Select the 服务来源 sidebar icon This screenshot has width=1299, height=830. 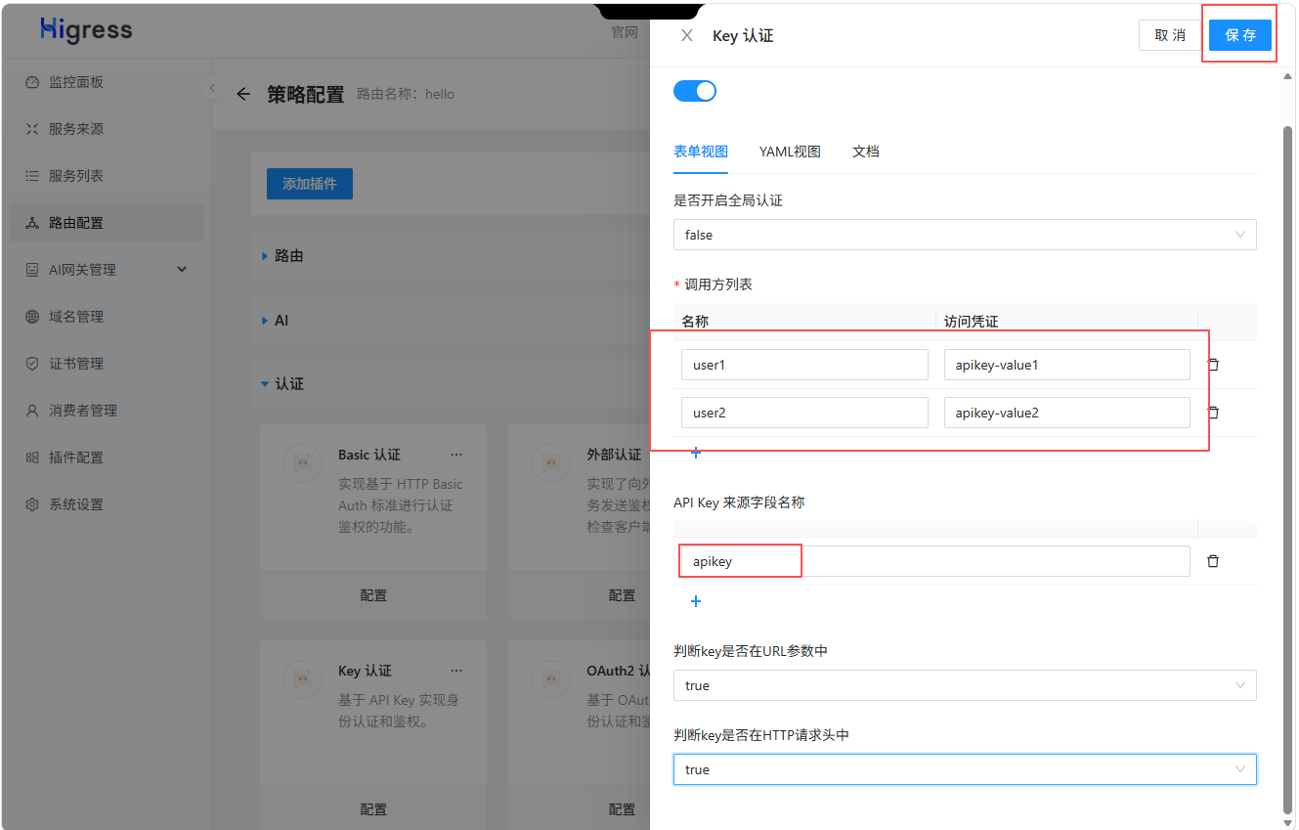[x=32, y=129]
